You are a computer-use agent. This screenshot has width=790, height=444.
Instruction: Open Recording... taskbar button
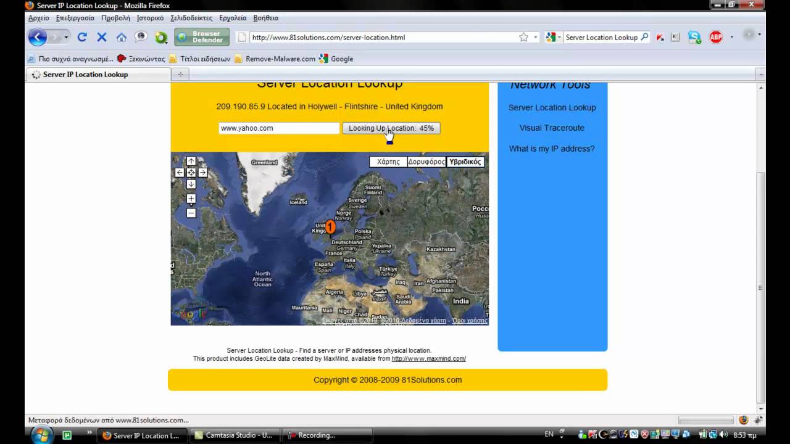(x=327, y=435)
